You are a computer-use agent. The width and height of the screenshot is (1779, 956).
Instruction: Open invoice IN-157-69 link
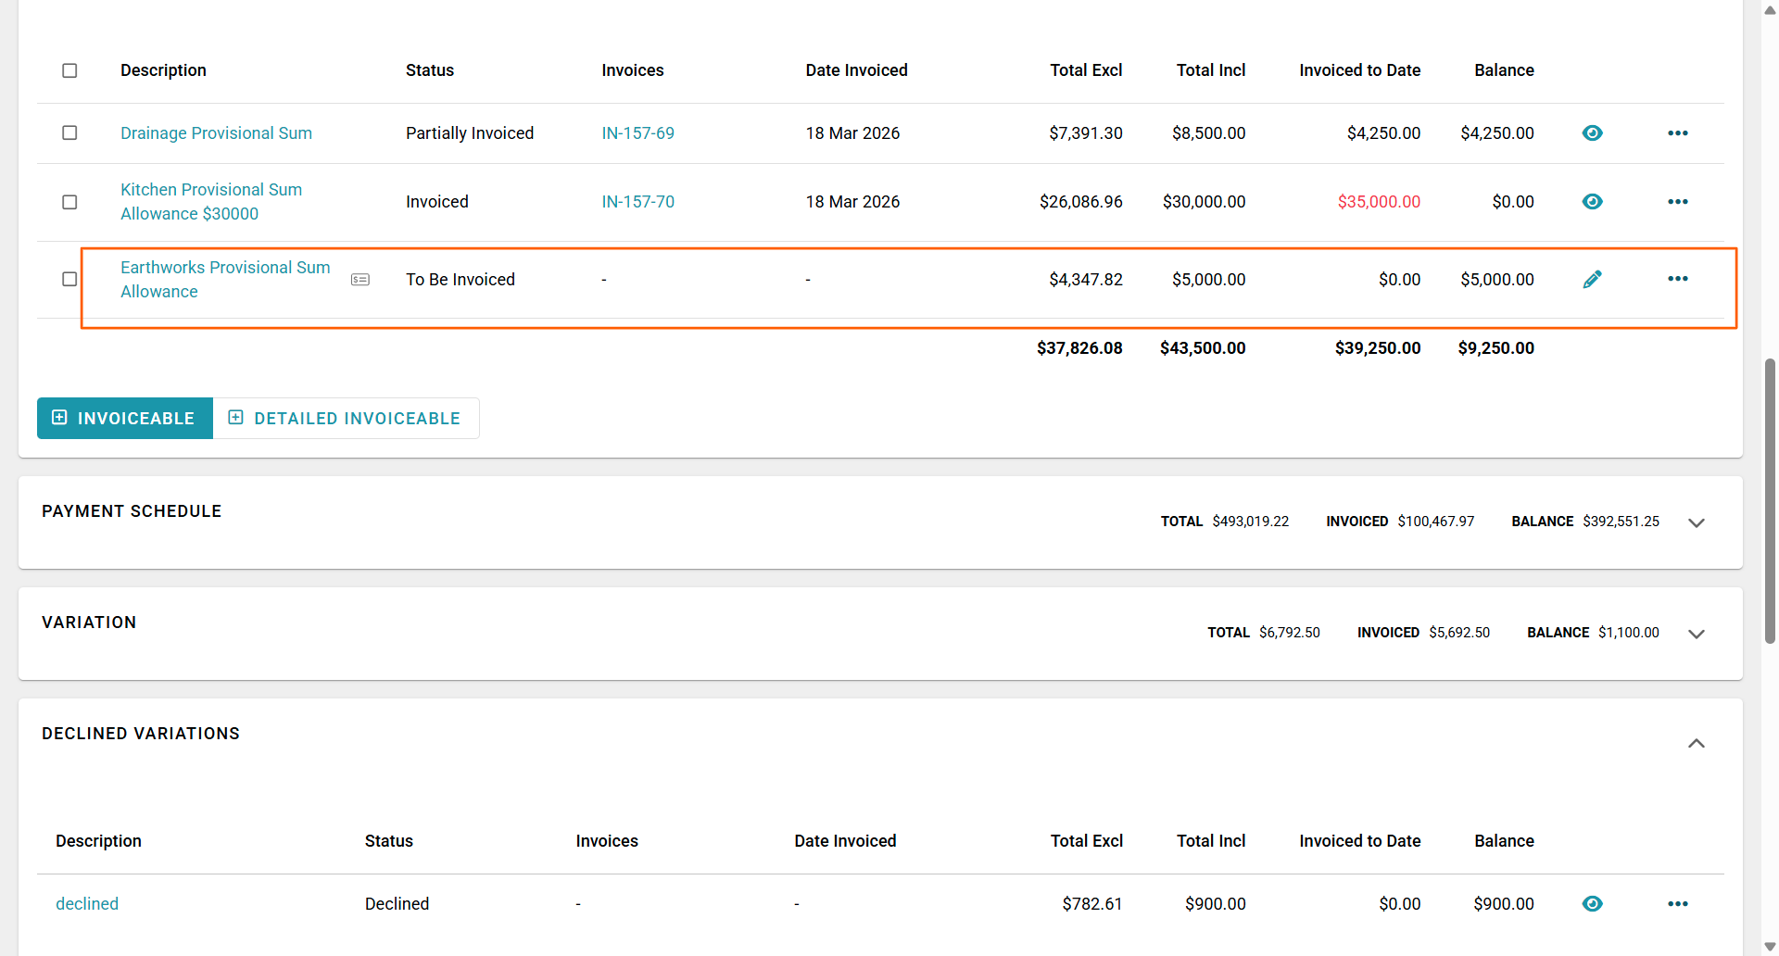(637, 133)
